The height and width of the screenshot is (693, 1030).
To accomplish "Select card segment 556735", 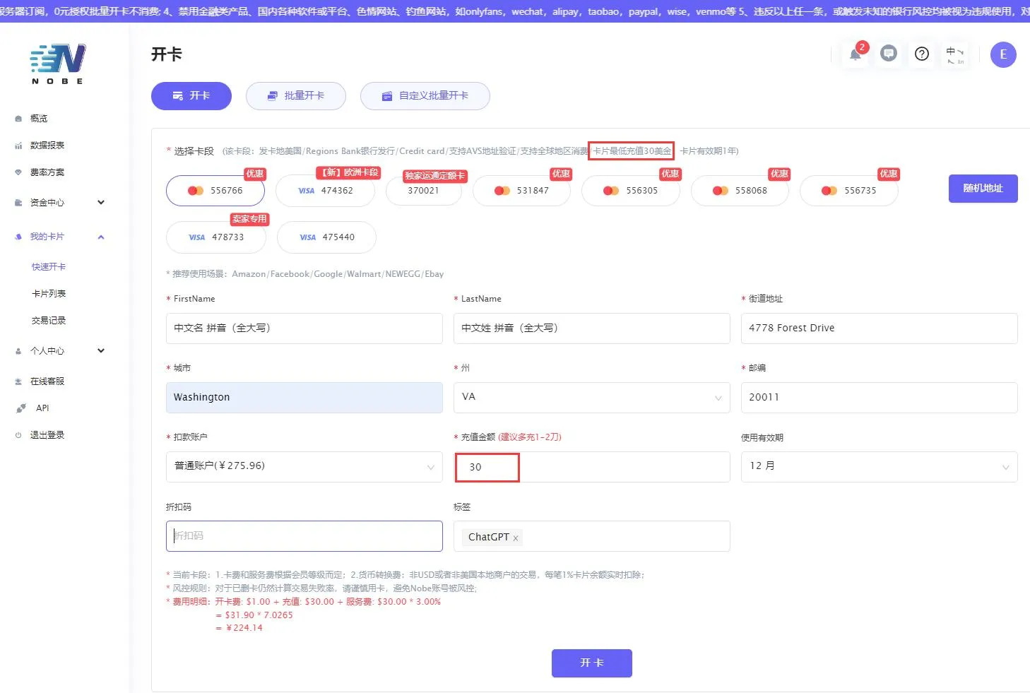I will coord(849,191).
